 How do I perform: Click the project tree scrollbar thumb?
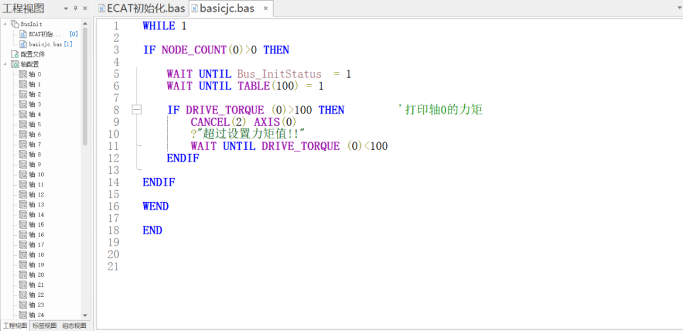coord(85,86)
